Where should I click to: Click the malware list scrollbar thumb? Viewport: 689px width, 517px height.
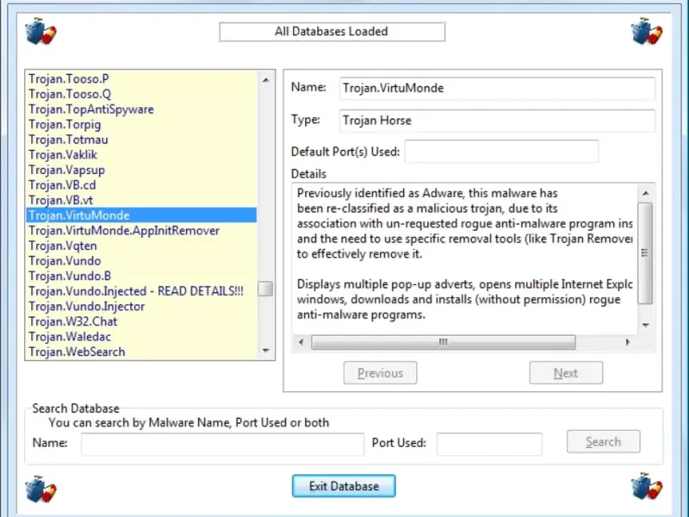(x=265, y=289)
